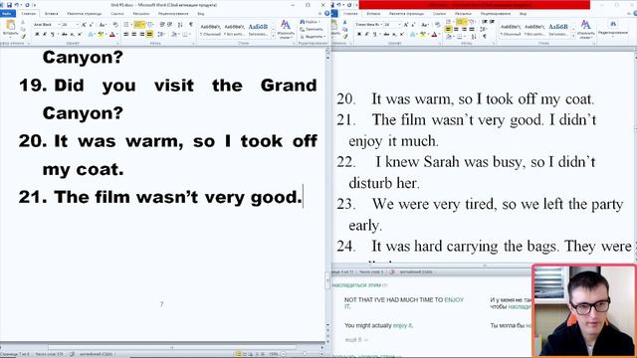Open font size dropdown in right Word window
The image size is (637, 358).
pos(400,25)
